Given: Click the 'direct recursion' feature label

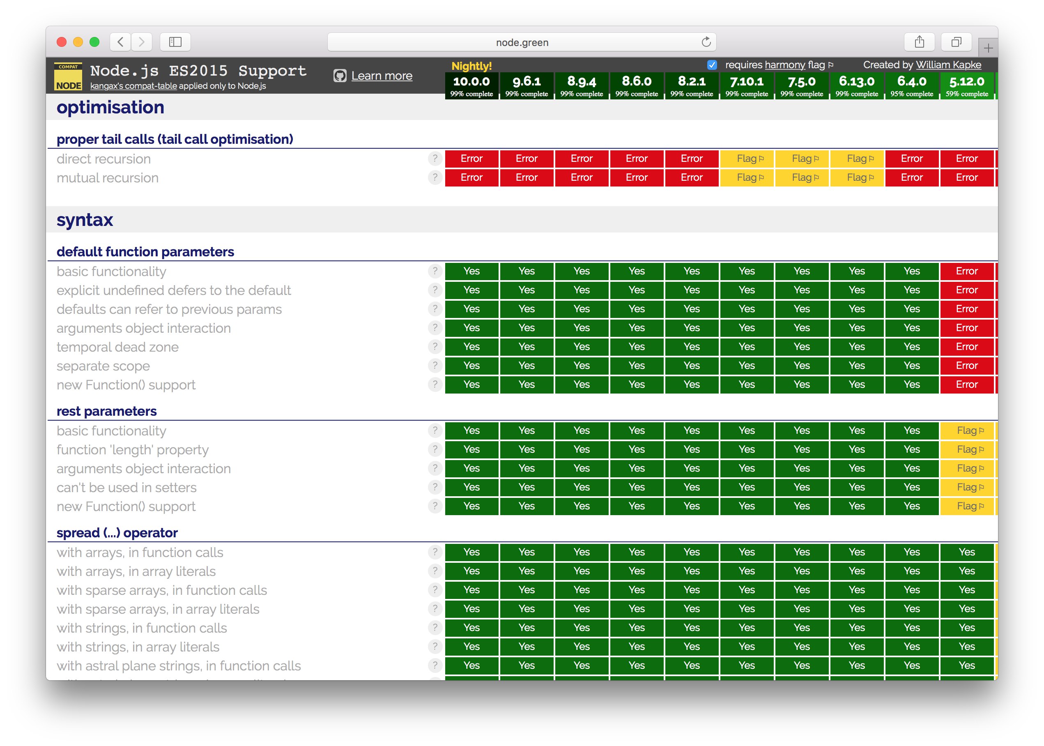Looking at the screenshot, I should click(104, 159).
